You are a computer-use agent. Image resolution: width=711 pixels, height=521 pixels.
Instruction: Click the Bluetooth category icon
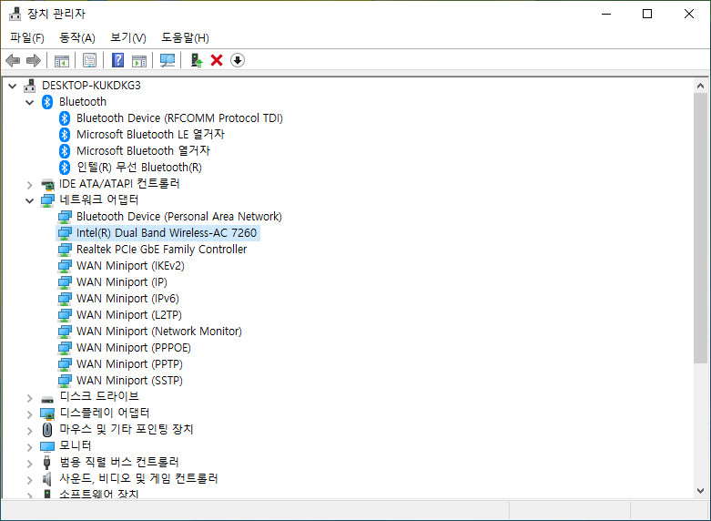(x=47, y=102)
